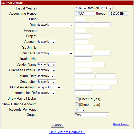134x135 pixels.
Task: Expand the 13 (CLOSE) accounting period dropdown
Action: (x=119, y=14)
